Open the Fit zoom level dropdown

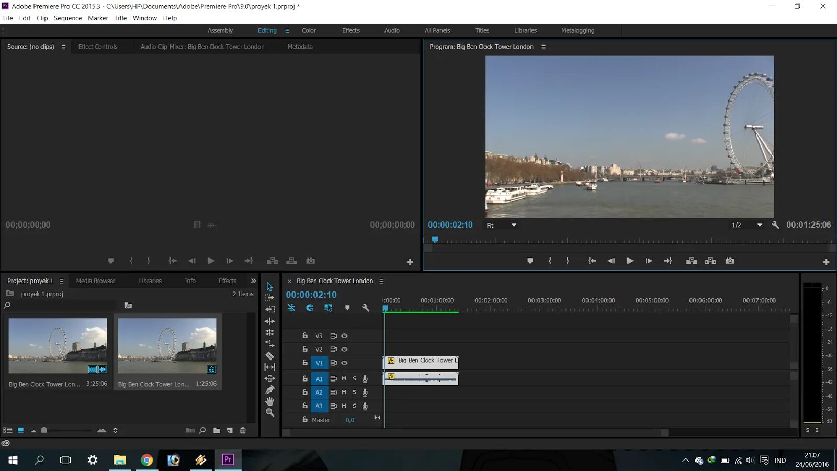[501, 225]
